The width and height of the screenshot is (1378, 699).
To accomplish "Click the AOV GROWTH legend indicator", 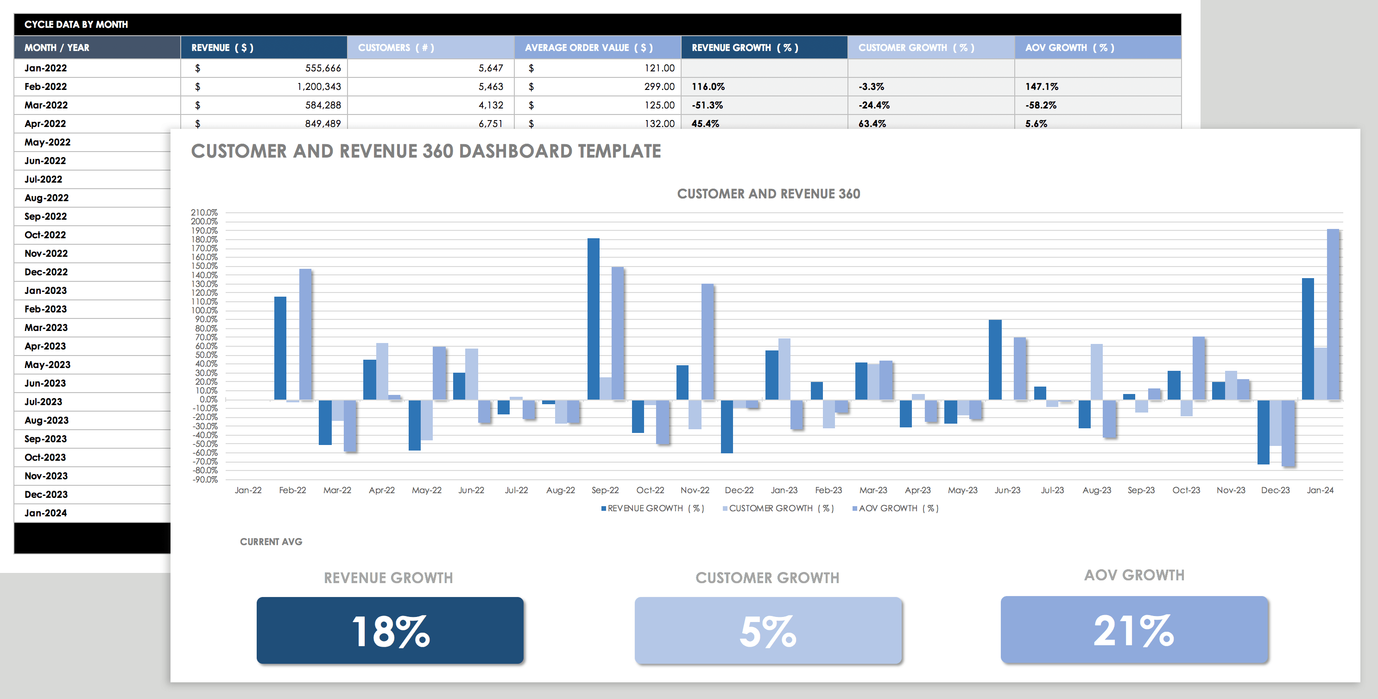I will (x=856, y=507).
